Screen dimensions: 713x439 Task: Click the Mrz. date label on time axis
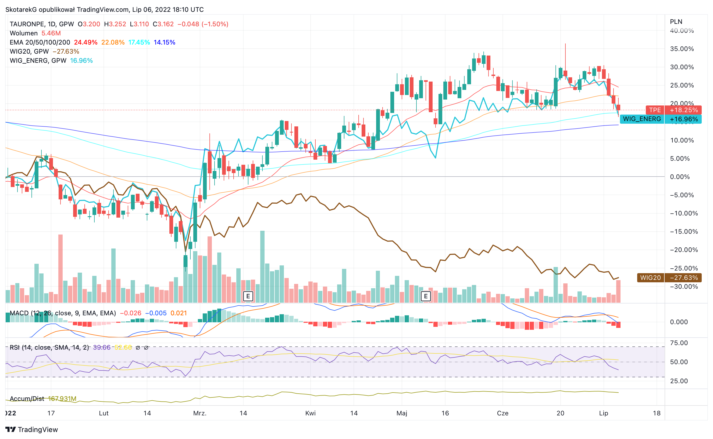coord(200,413)
